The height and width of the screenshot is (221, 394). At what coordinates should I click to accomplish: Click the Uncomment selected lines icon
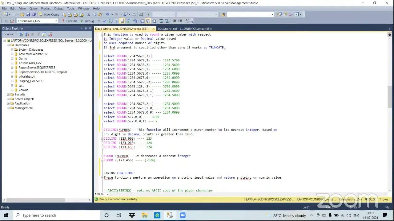click(167, 21)
